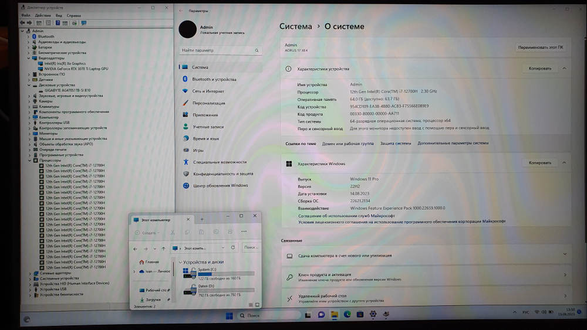Launch Microsoft Edge from taskbar
This screenshot has width=587, height=330.
pyautogui.click(x=348, y=315)
